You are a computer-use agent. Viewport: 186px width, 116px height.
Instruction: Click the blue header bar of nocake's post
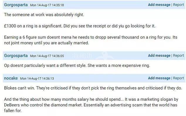94,78
